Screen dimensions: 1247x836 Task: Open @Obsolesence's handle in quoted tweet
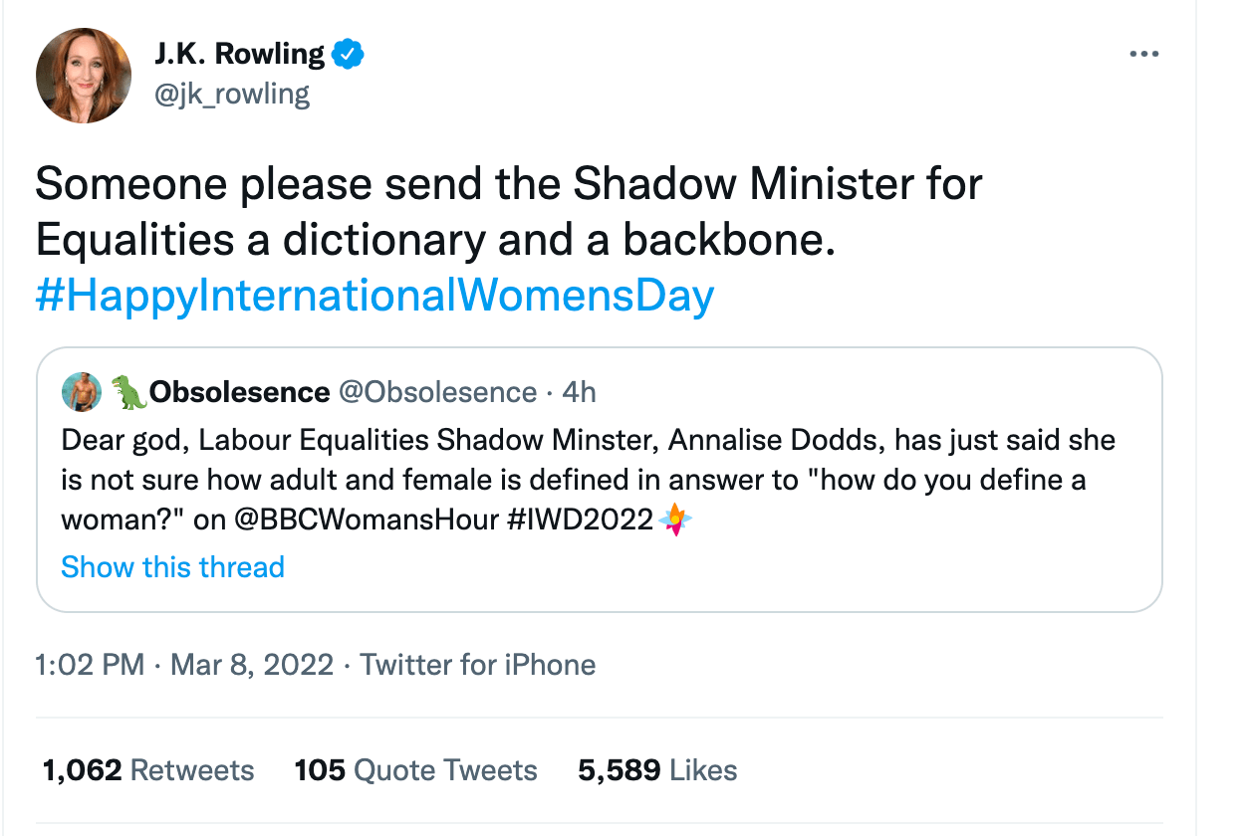point(435,391)
